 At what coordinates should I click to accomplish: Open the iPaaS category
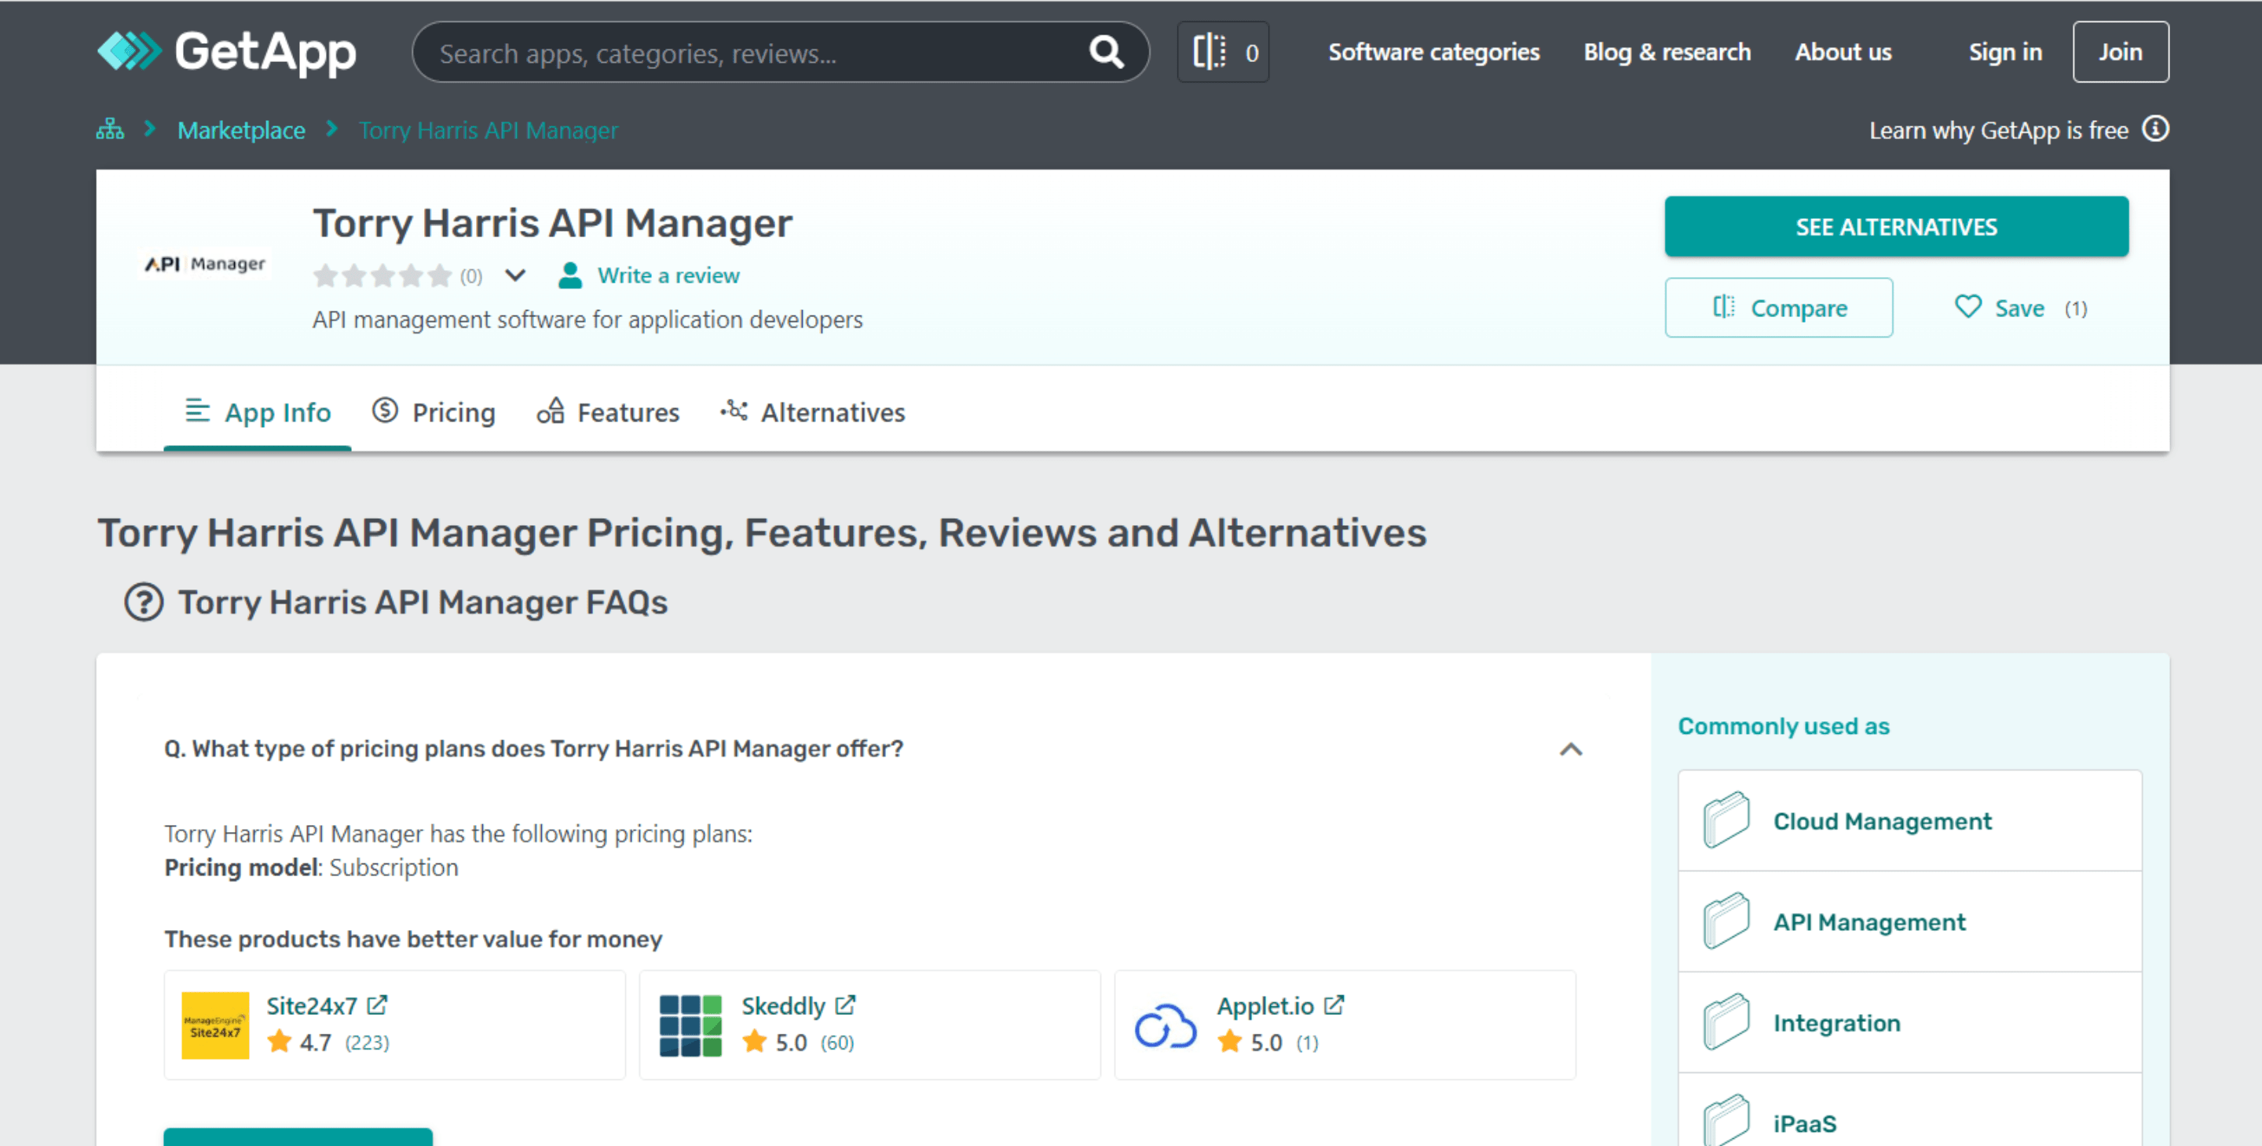point(1909,1110)
